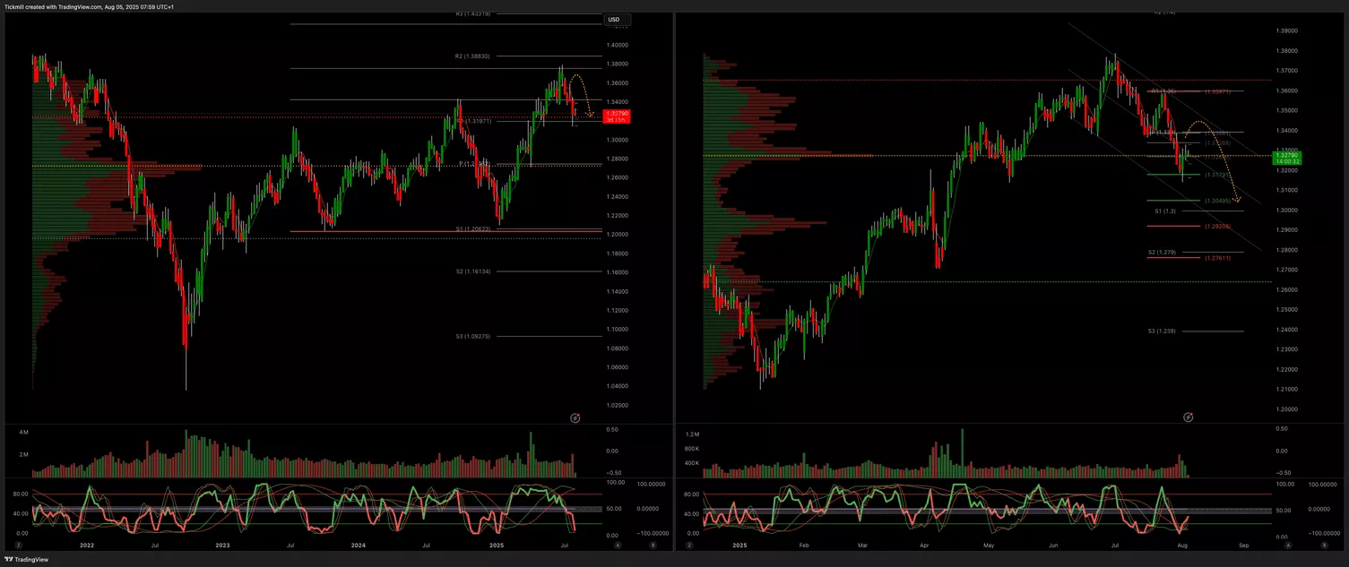
Task: Select the S2 (1.16134) pivot level label
Action: pyautogui.click(x=472, y=271)
